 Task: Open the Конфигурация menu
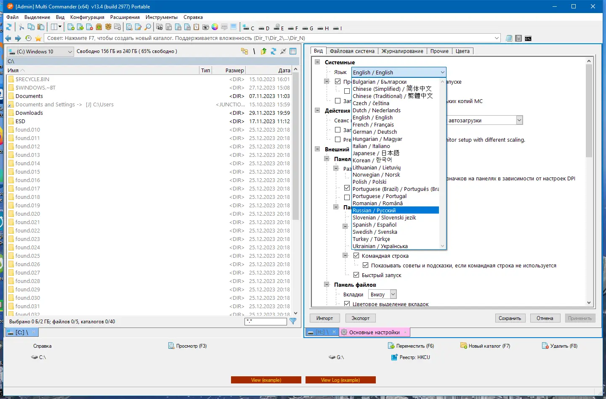click(87, 17)
